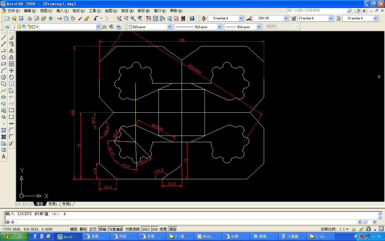Choose the Circle draw tool
This screenshot has height=241, width=385.
pyautogui.click(x=4, y=77)
